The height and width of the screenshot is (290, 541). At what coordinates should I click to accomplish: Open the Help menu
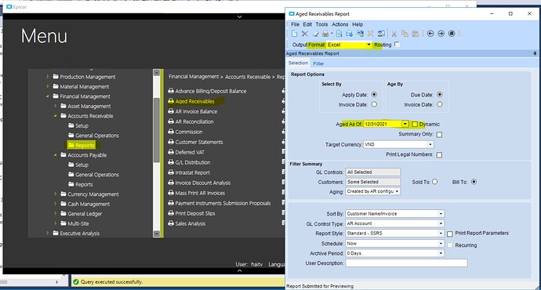point(358,24)
